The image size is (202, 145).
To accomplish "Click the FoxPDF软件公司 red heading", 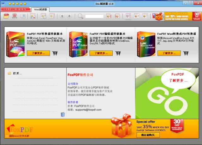I will 80,75.
